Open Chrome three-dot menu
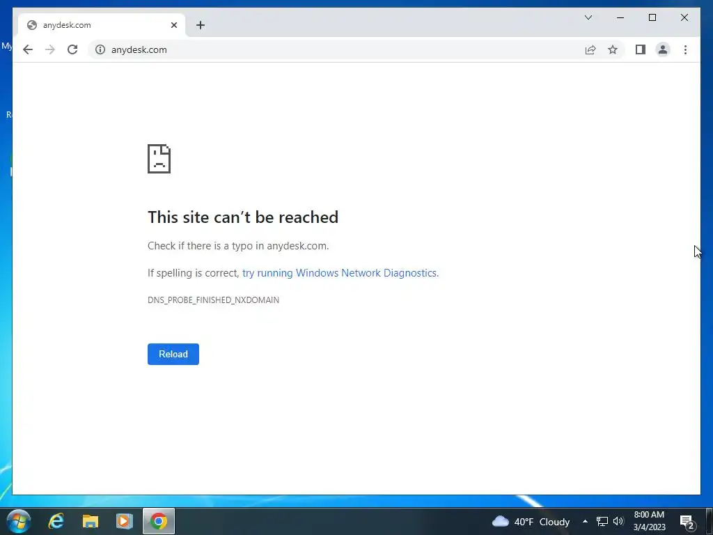The height and width of the screenshot is (535, 713). click(685, 49)
